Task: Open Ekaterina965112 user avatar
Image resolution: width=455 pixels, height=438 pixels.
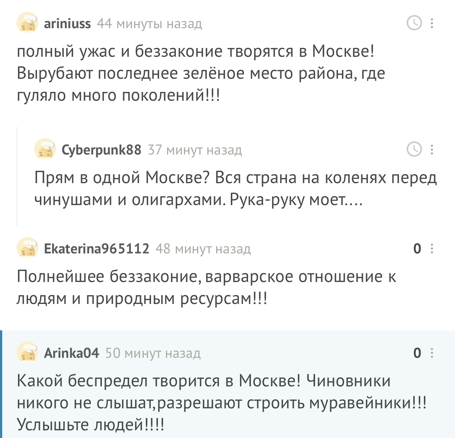Action: point(27,248)
